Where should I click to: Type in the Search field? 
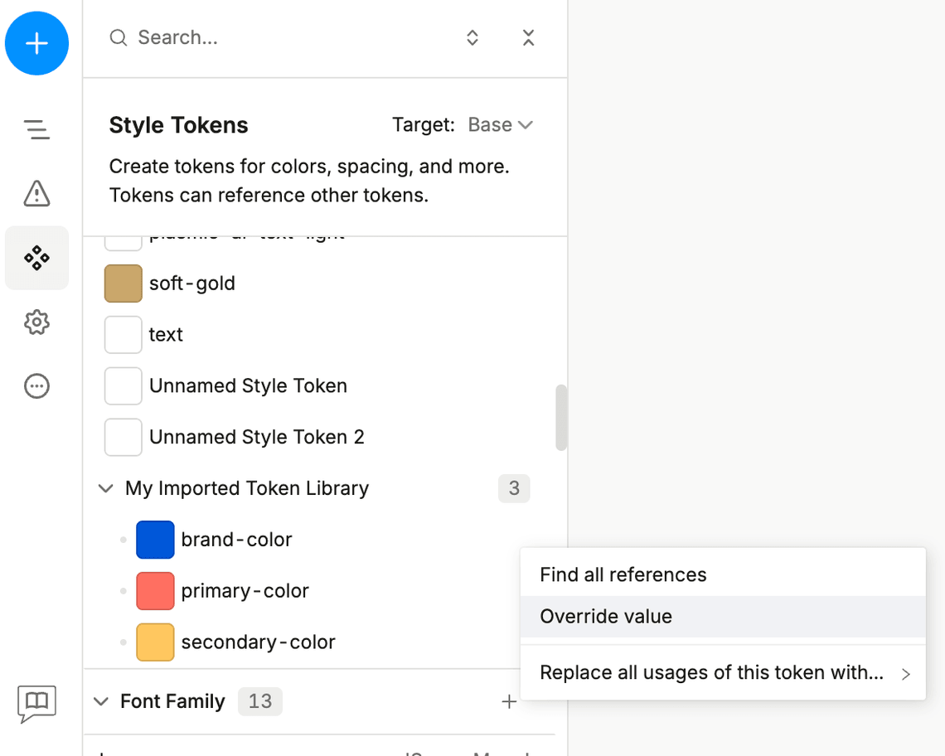click(x=282, y=37)
